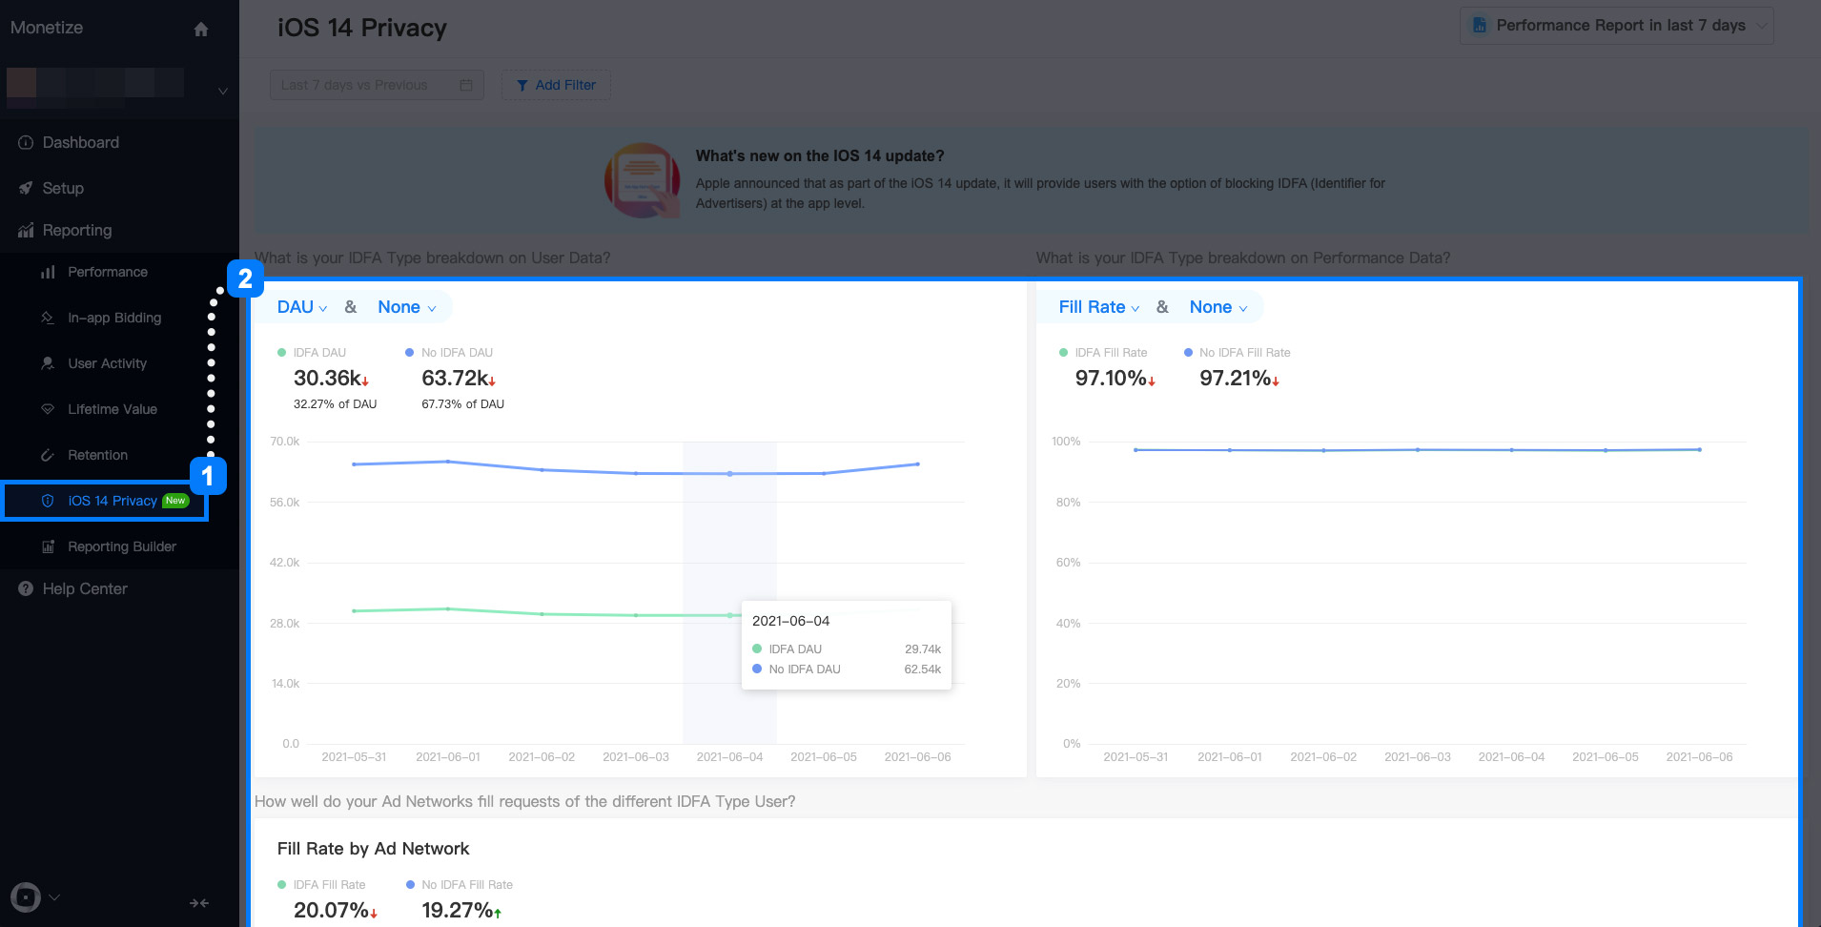Open Performance via its bar chart icon

(x=49, y=272)
